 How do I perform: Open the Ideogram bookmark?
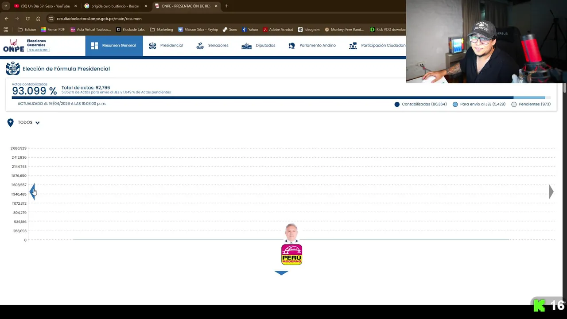click(x=309, y=30)
